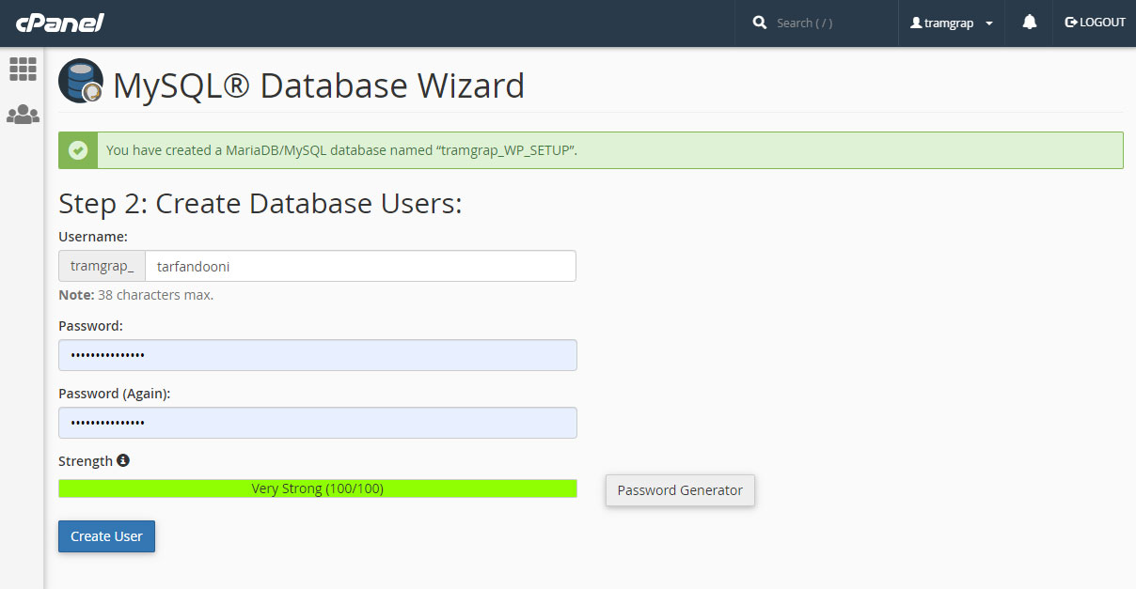Click the database created success message
The height and width of the screenshot is (589, 1136).
pos(341,150)
